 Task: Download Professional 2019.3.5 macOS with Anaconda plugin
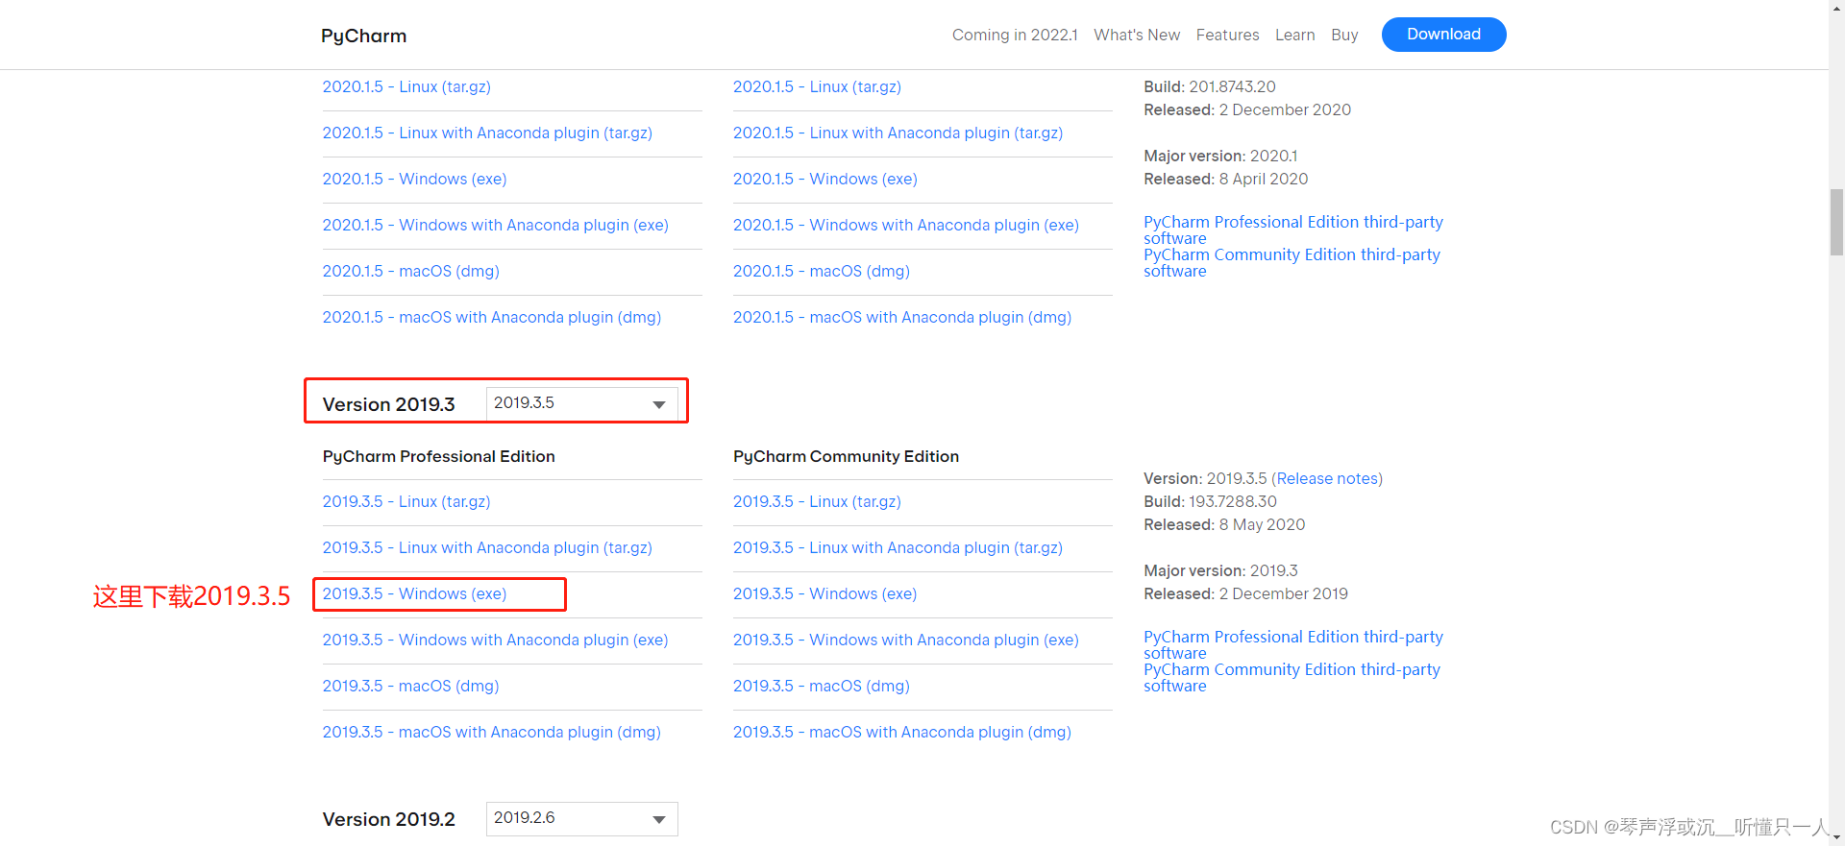491,732
